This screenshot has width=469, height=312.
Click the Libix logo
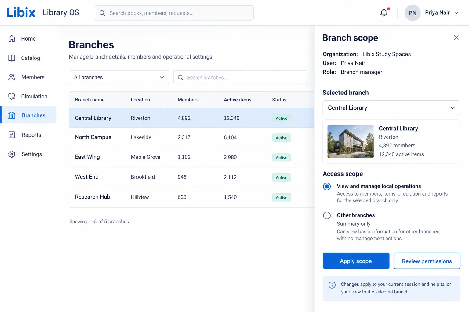[x=21, y=12]
